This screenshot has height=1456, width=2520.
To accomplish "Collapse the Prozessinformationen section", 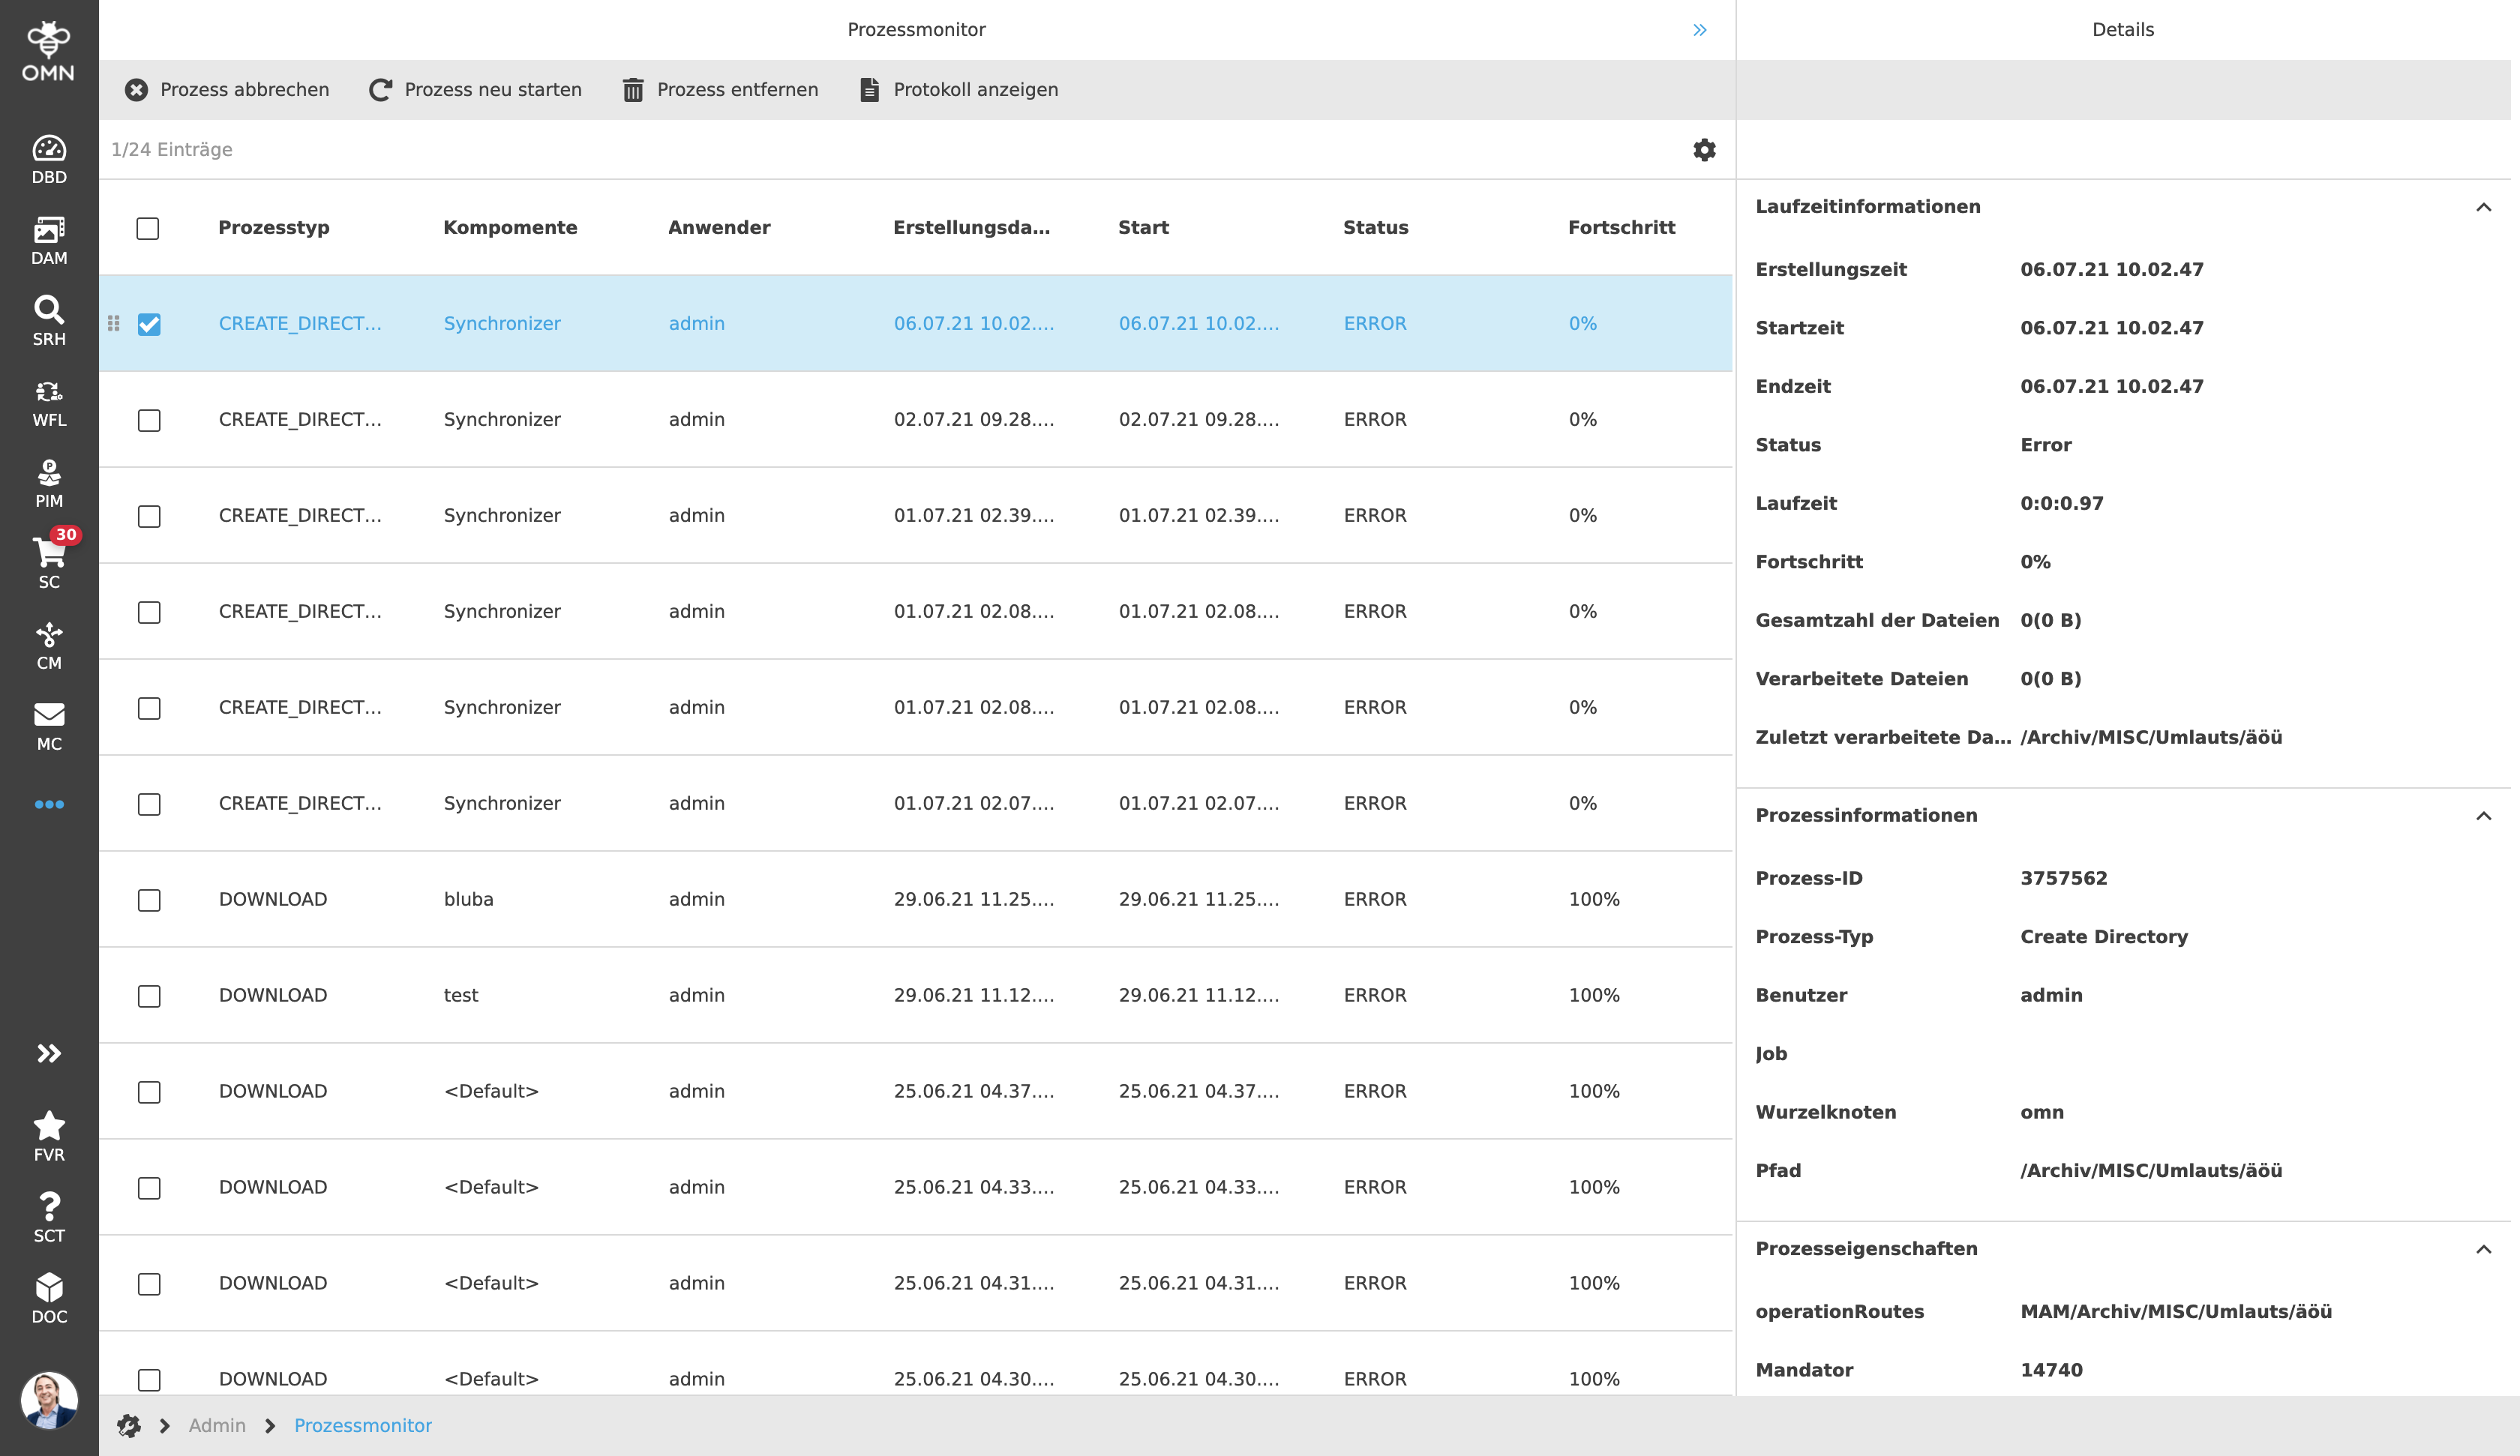I will tap(2483, 816).
